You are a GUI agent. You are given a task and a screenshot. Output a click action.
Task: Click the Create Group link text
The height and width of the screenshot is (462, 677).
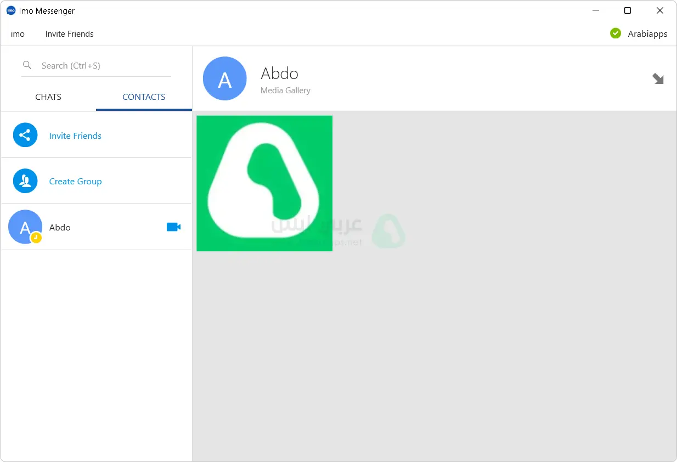click(75, 182)
